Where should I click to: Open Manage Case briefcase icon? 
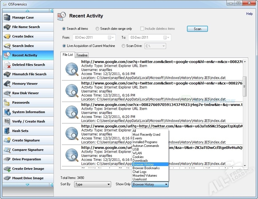tap(7, 17)
